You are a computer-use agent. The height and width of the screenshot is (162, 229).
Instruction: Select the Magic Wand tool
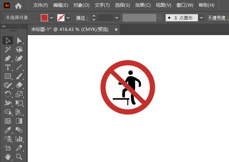coord(8,49)
